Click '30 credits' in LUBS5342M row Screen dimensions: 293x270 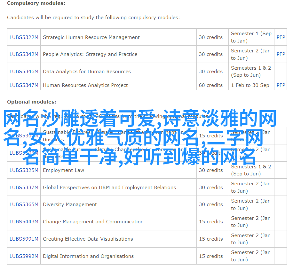(211, 54)
